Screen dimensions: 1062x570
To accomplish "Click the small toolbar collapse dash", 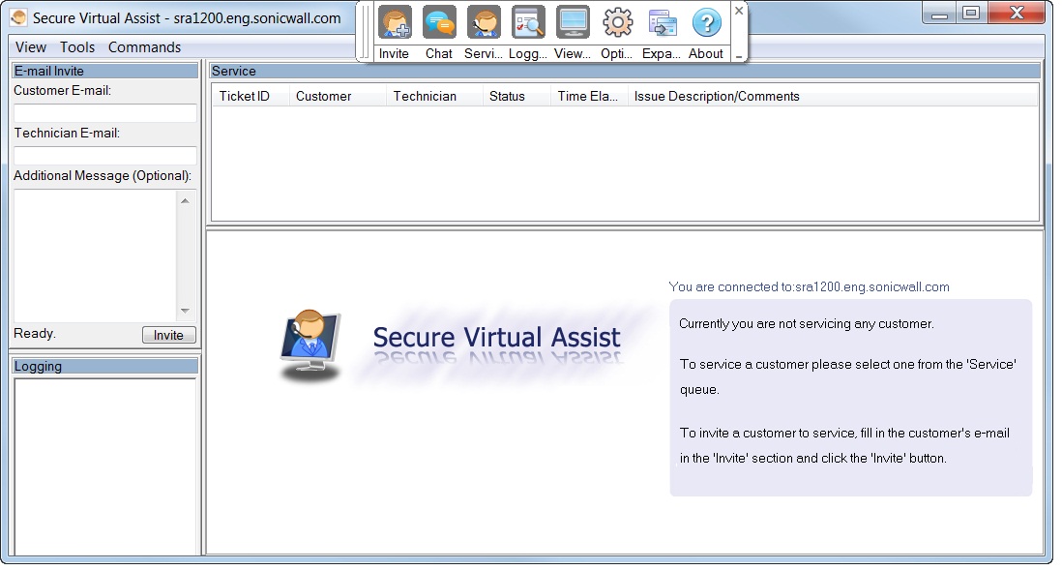I will 739,57.
